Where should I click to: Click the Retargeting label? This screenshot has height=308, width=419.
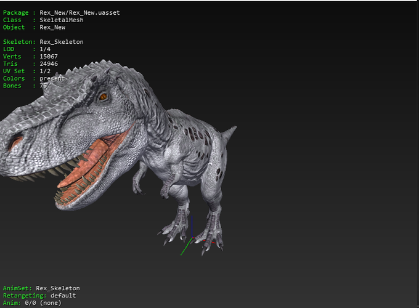tap(25, 296)
